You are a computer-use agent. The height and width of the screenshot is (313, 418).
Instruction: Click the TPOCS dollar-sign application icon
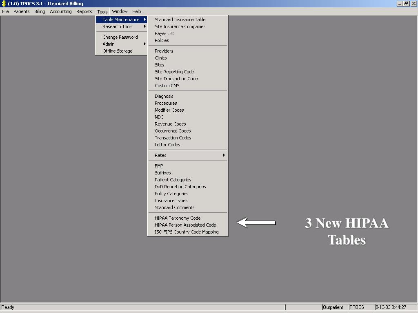point(4,3)
